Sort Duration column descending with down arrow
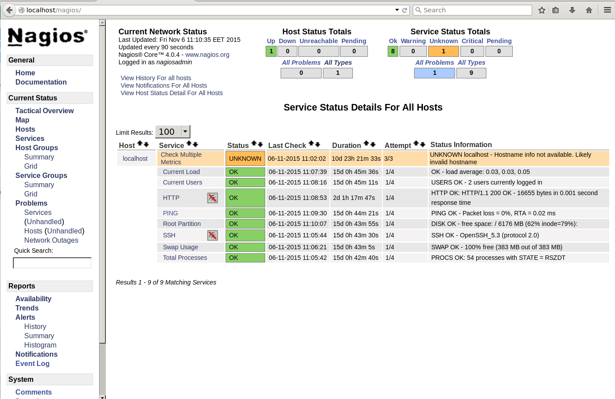Screen dimensions: 615x399 pyautogui.click(x=373, y=144)
